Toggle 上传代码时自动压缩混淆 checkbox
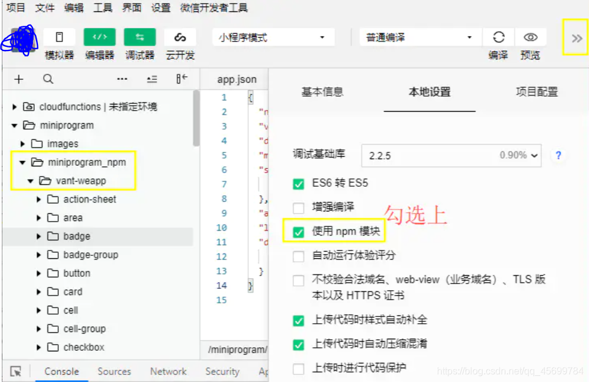Screen dimensions: 589x382 tap(299, 345)
